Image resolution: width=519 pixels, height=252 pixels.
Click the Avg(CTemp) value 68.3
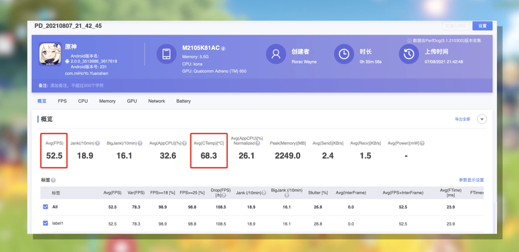click(209, 155)
